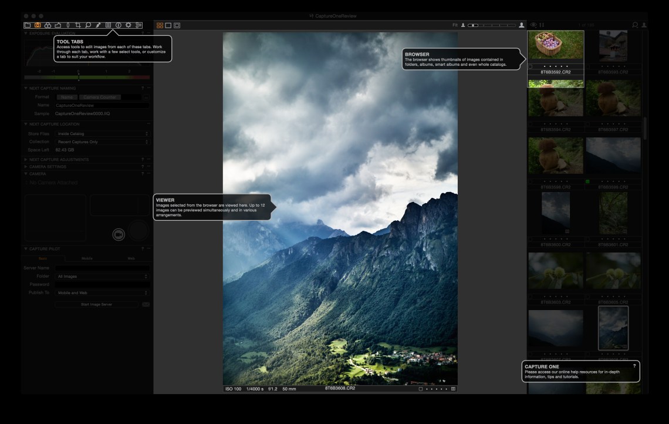Open the Publish To dropdown

click(x=102, y=292)
